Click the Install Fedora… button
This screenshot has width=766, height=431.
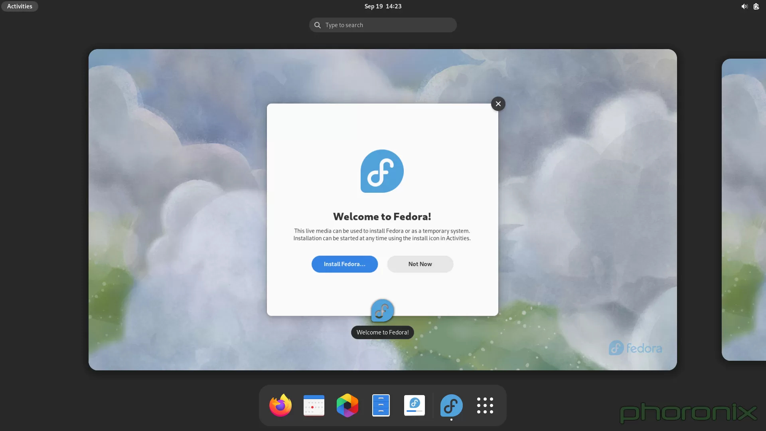pyautogui.click(x=345, y=264)
